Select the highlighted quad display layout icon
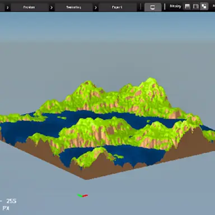The width and height of the screenshot is (215, 215). point(204,7)
